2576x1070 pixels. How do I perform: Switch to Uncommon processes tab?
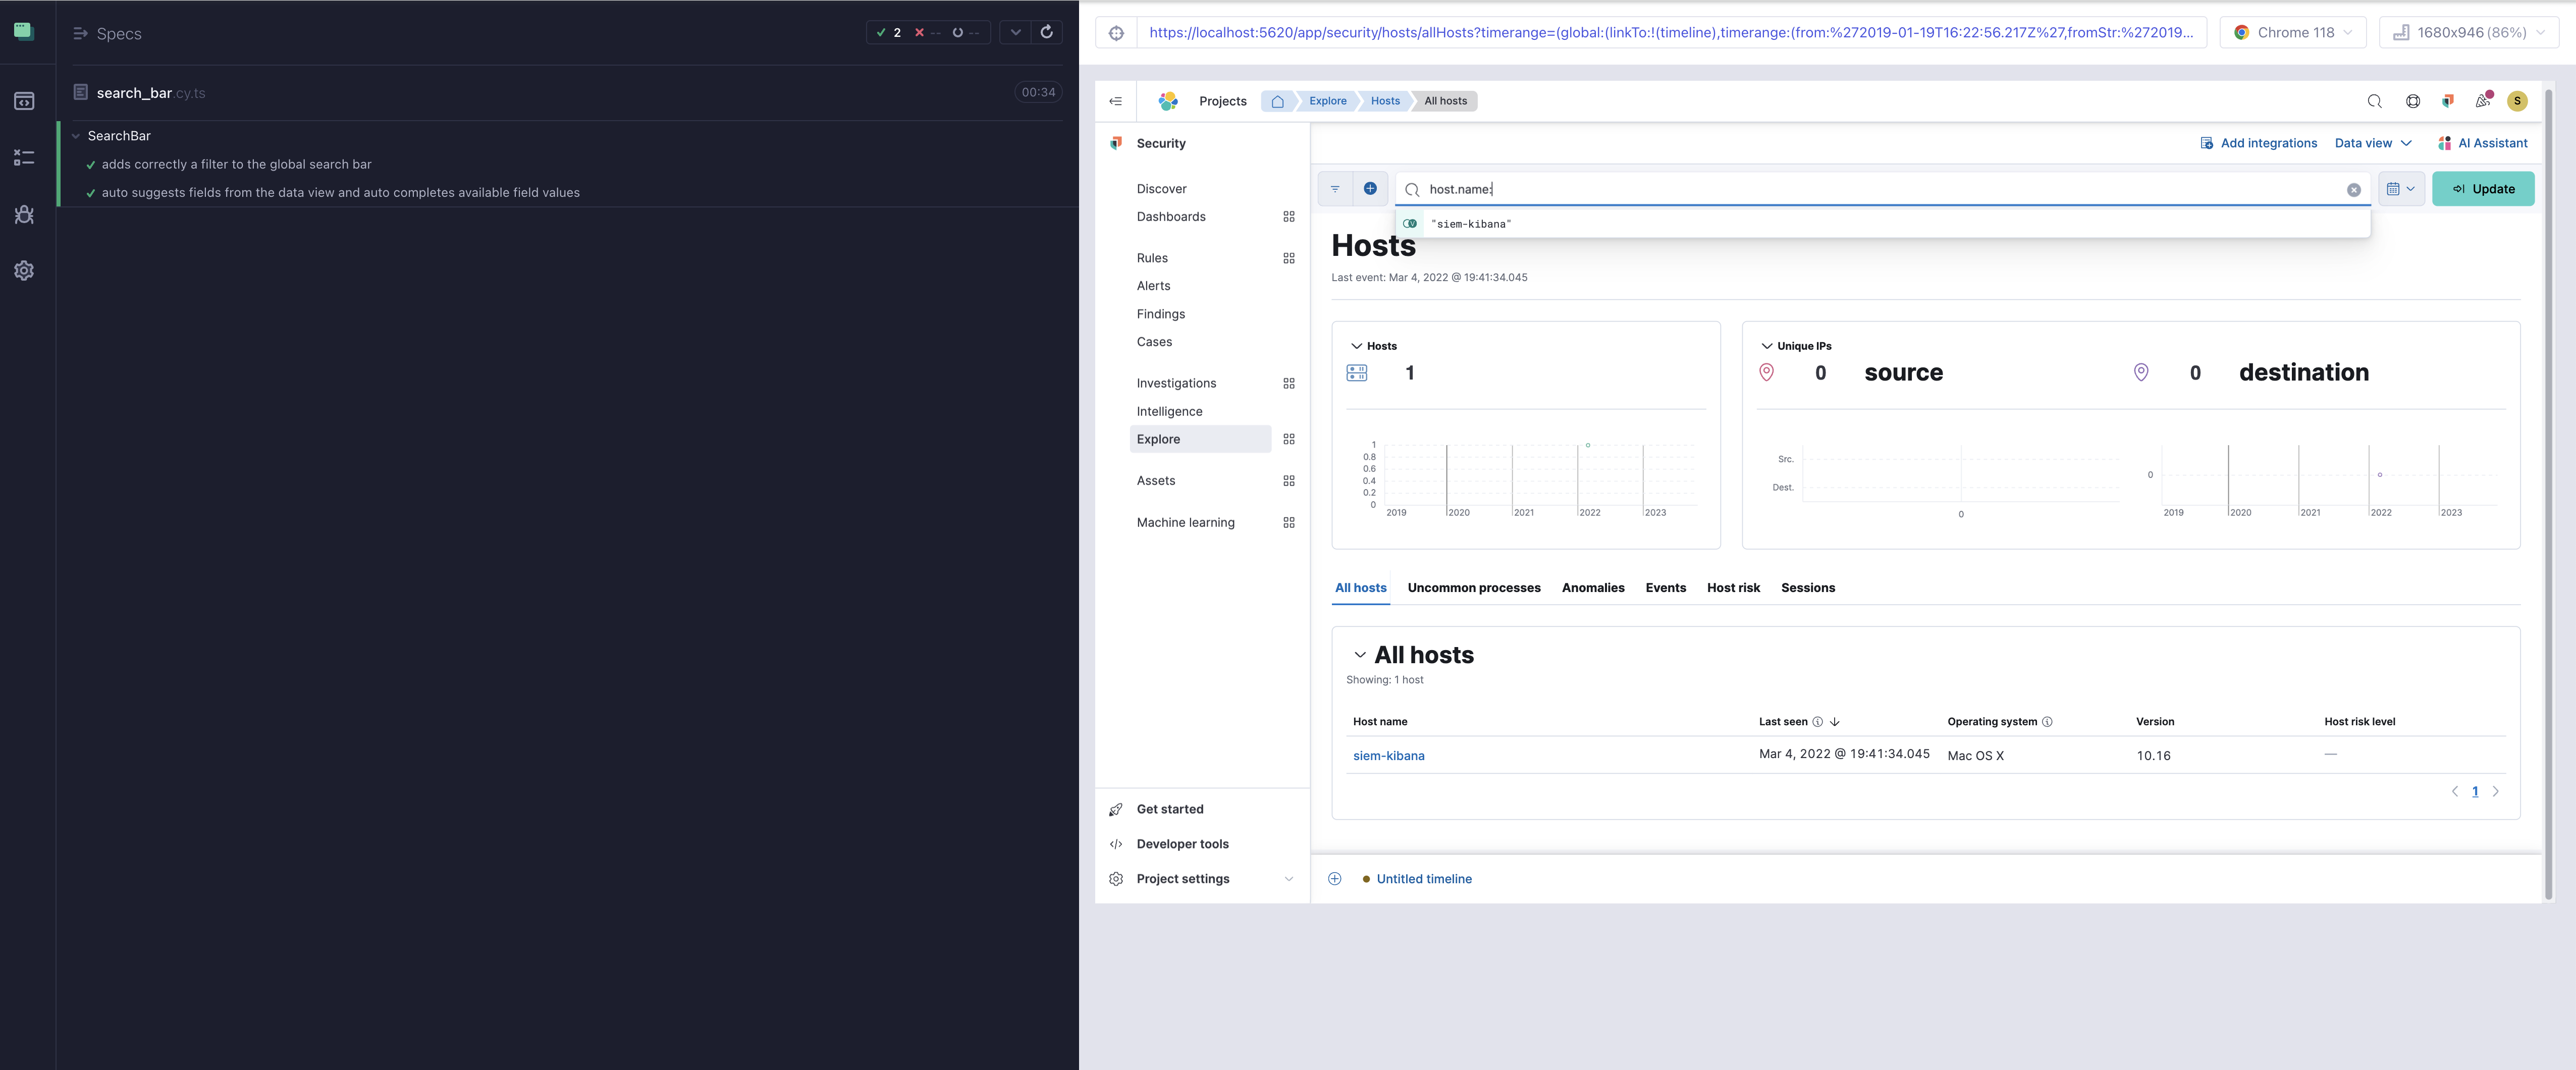click(x=1473, y=588)
